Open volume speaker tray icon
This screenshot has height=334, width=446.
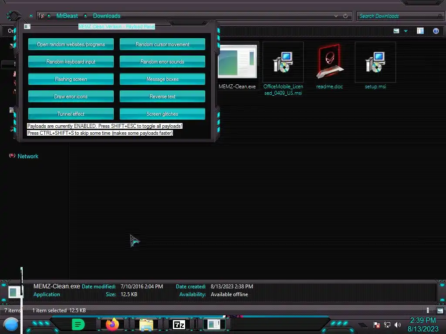coord(397,324)
